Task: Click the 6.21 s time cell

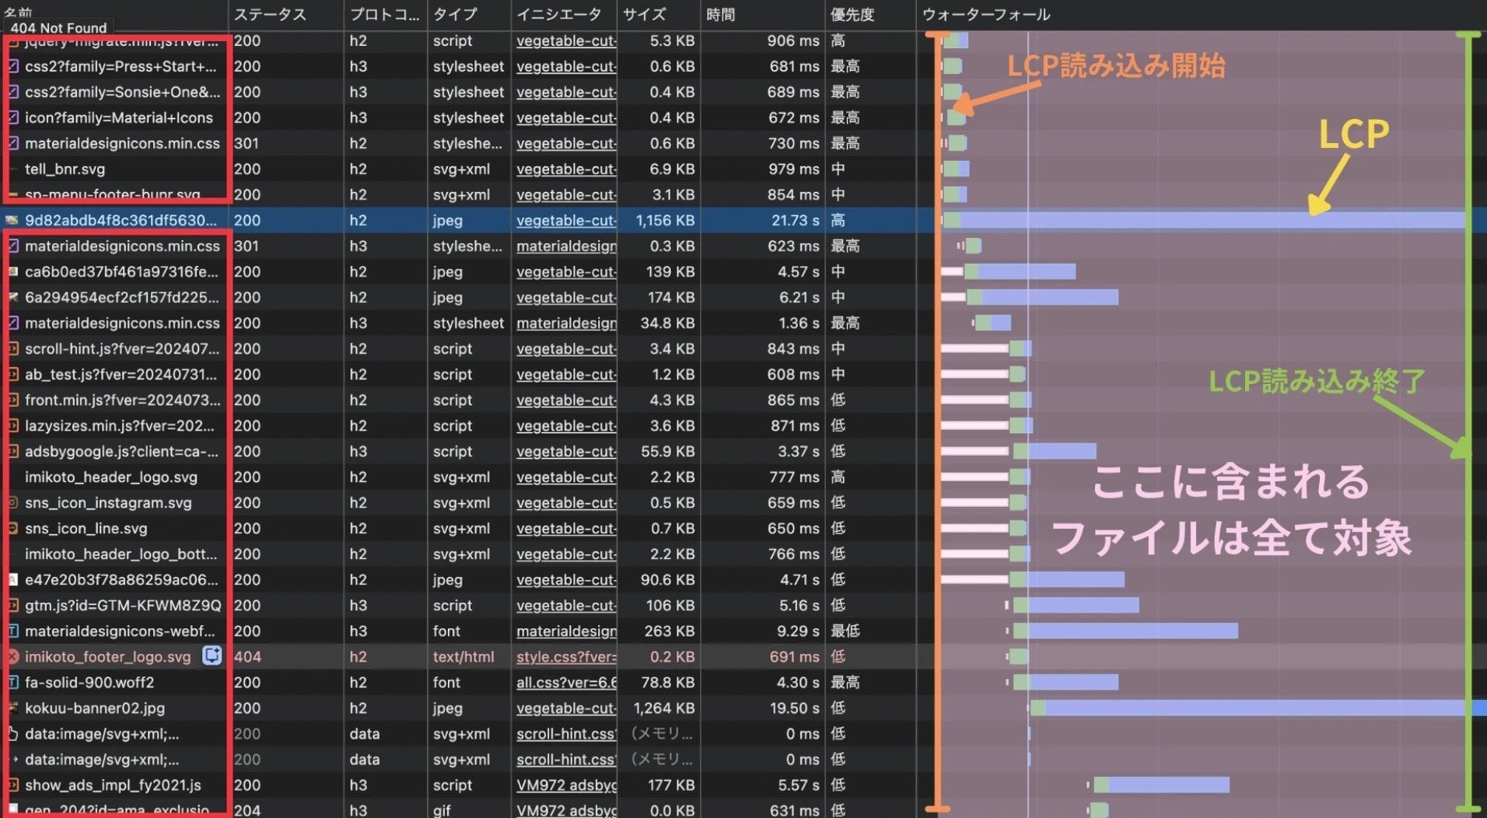Action: (x=798, y=298)
